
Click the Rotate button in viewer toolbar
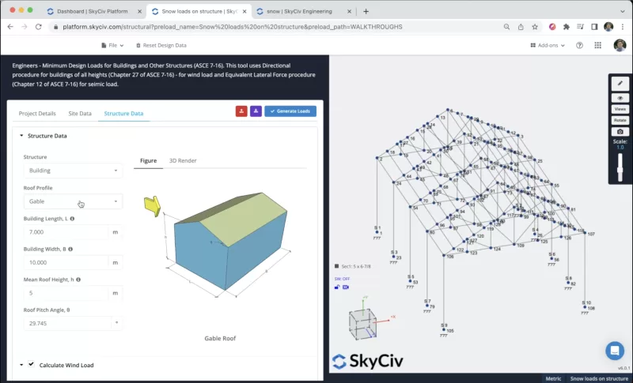[x=620, y=120]
